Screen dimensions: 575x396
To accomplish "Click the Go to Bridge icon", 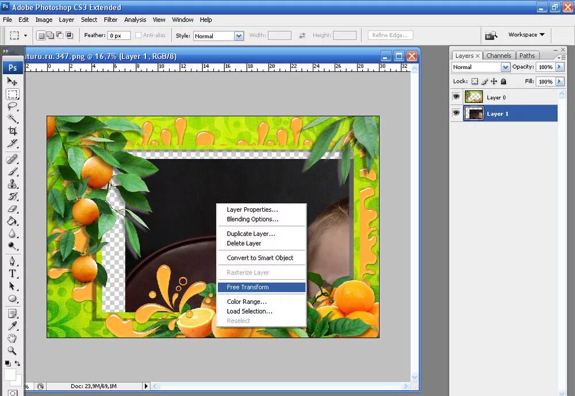I will click(491, 35).
